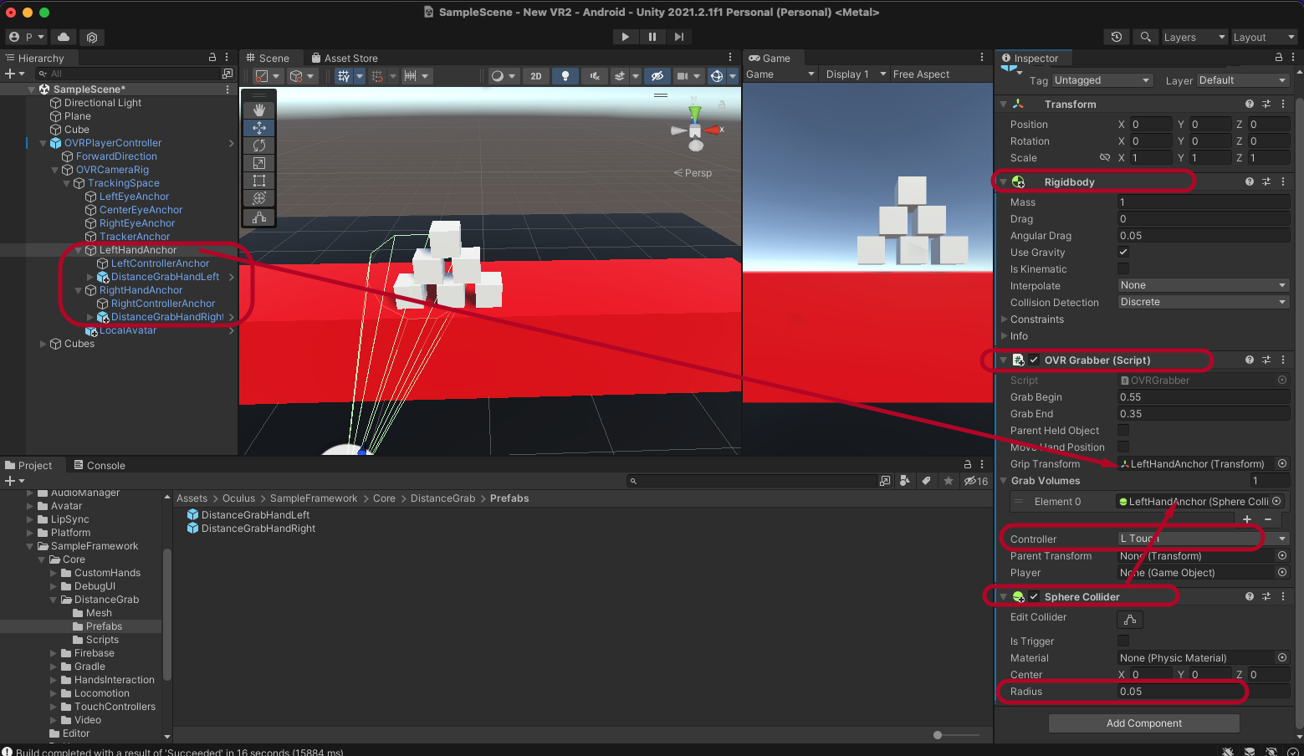The image size is (1304, 756).
Task: Click the Pause button
Action: click(652, 37)
